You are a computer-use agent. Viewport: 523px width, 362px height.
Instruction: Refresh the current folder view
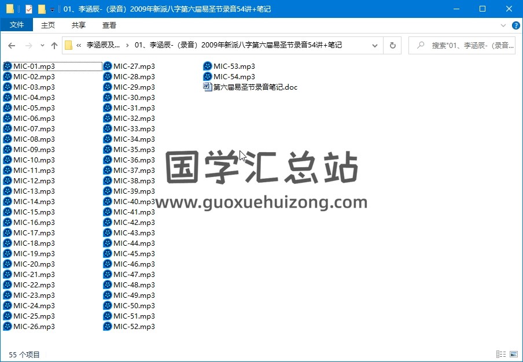(x=393, y=45)
